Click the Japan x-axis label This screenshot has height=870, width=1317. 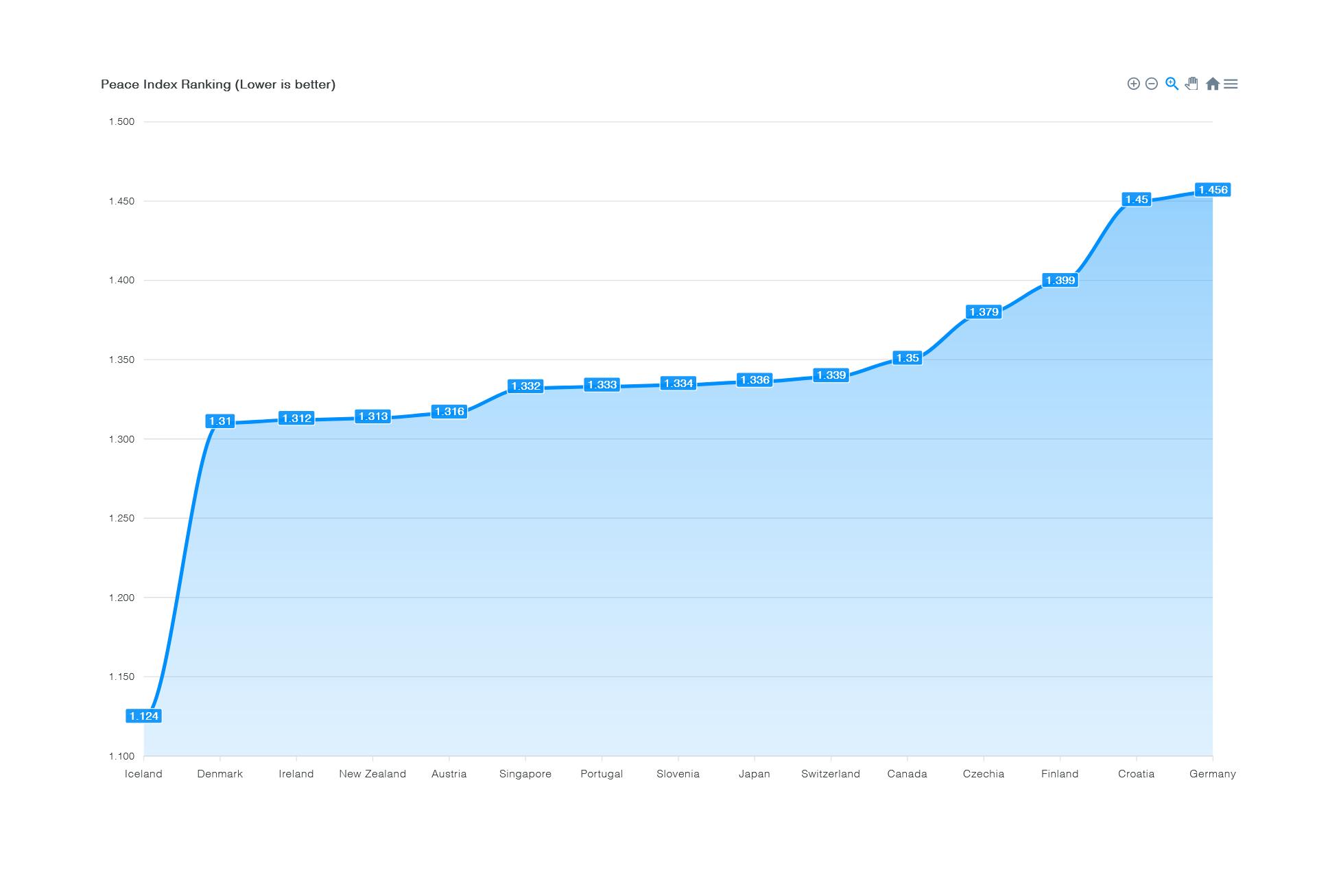[754, 774]
